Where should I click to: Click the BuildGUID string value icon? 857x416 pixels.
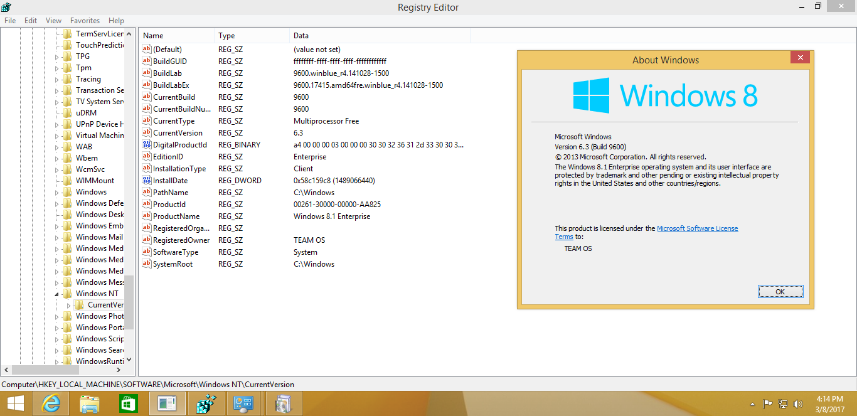[x=147, y=61]
